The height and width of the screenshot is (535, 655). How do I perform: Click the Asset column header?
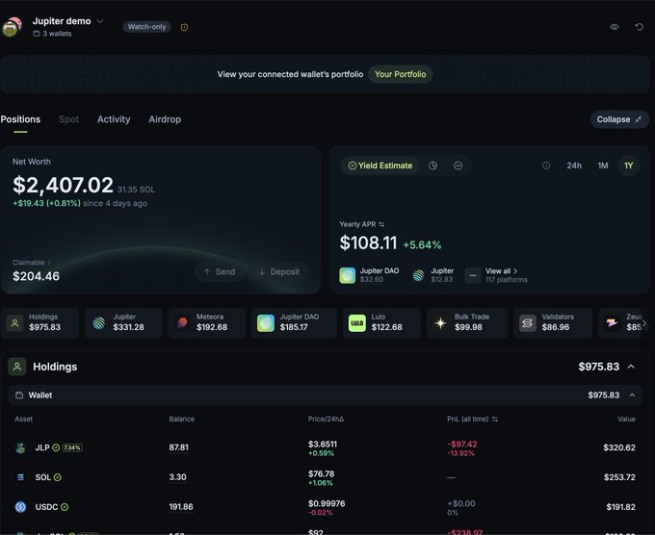coord(24,419)
